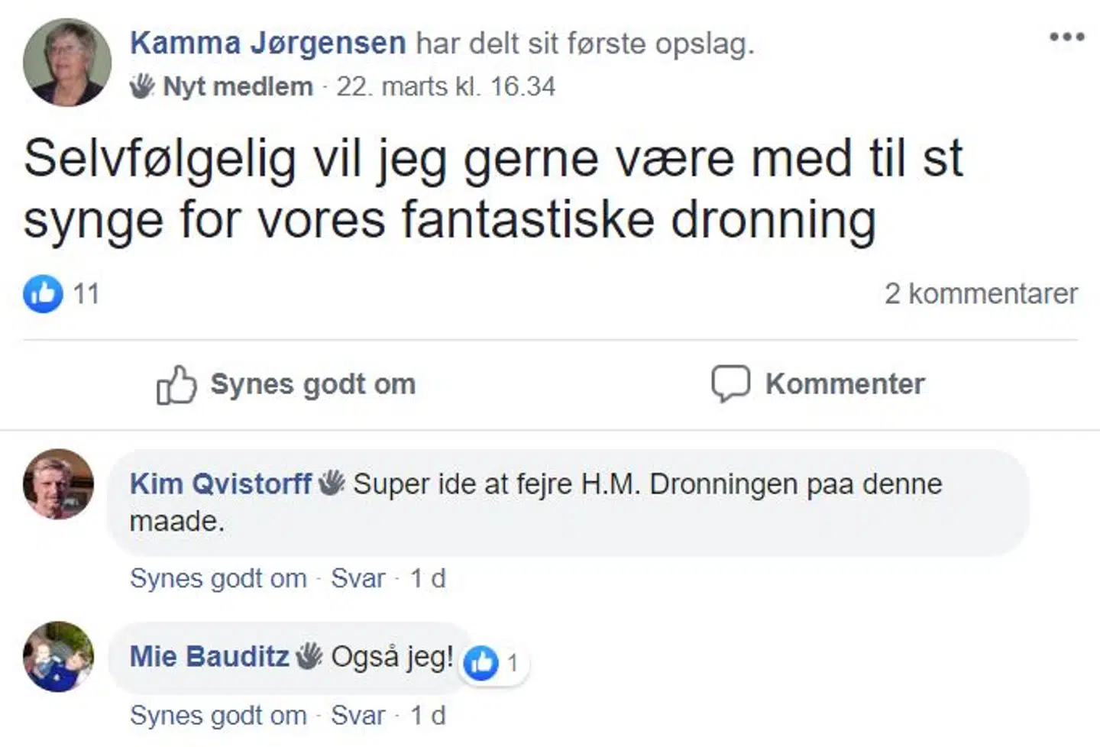Click wave badge next to Kim Qvistorff
1100x747 pixels.
(332, 483)
